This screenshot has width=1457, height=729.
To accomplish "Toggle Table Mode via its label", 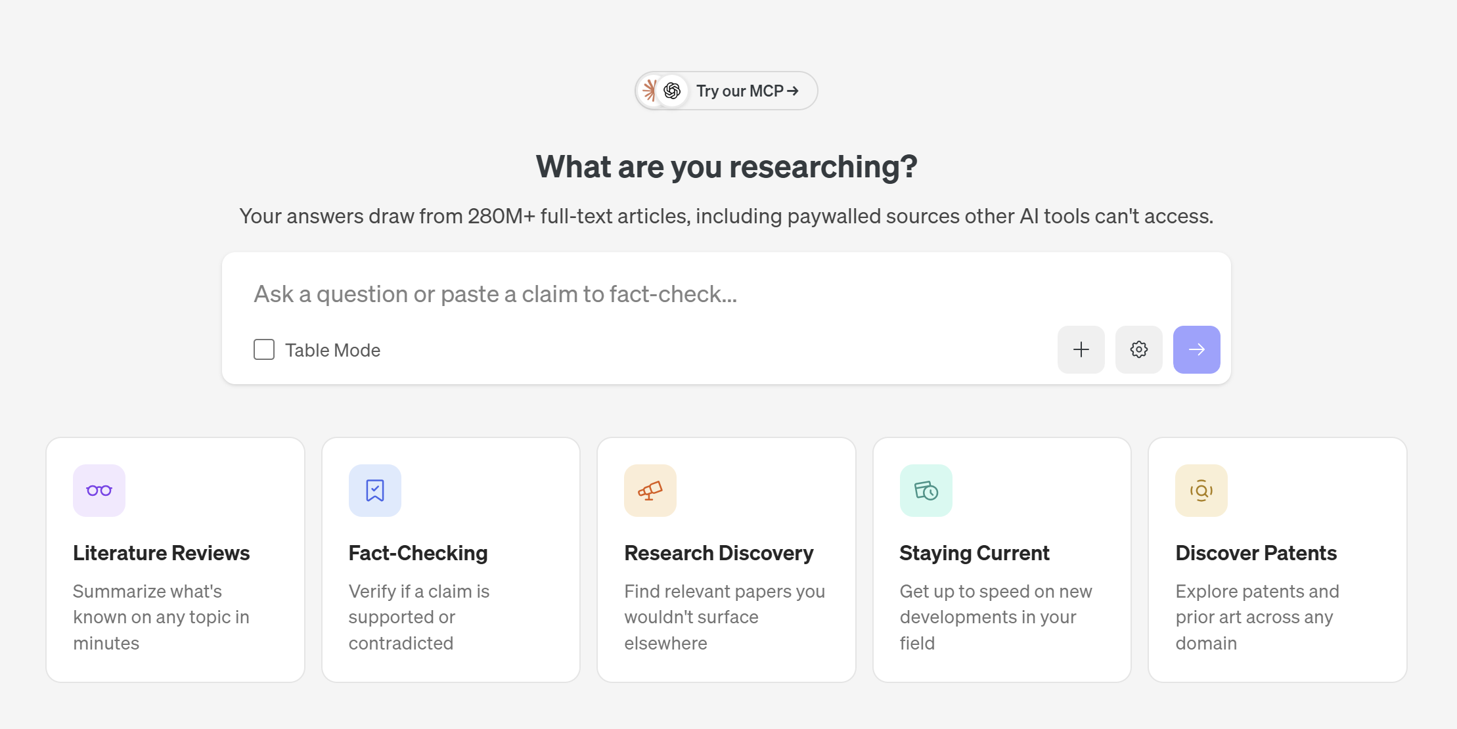I will tap(332, 350).
